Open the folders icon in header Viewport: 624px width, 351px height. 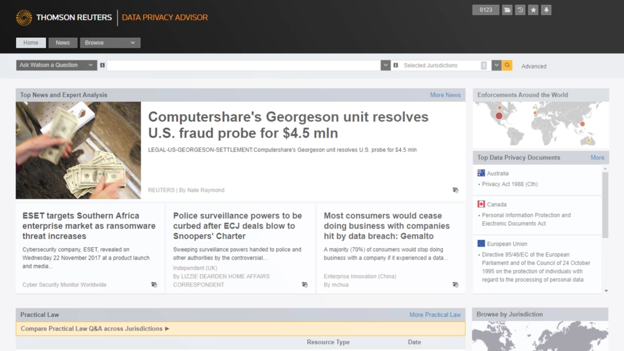[x=507, y=10]
